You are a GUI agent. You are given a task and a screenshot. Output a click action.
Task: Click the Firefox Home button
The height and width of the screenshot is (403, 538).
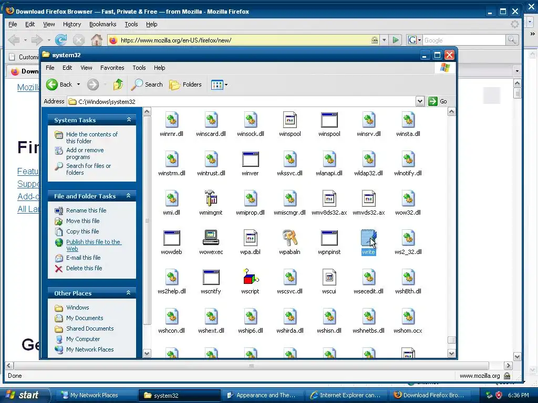[97, 40]
